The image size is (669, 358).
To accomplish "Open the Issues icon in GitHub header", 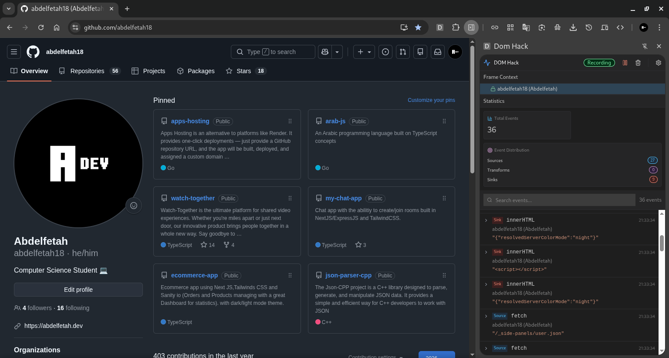I will (385, 52).
